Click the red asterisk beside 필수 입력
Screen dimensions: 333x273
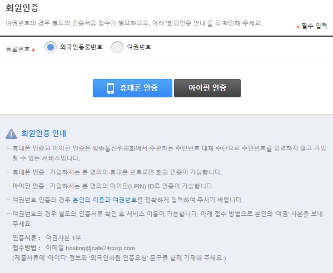[298, 27]
